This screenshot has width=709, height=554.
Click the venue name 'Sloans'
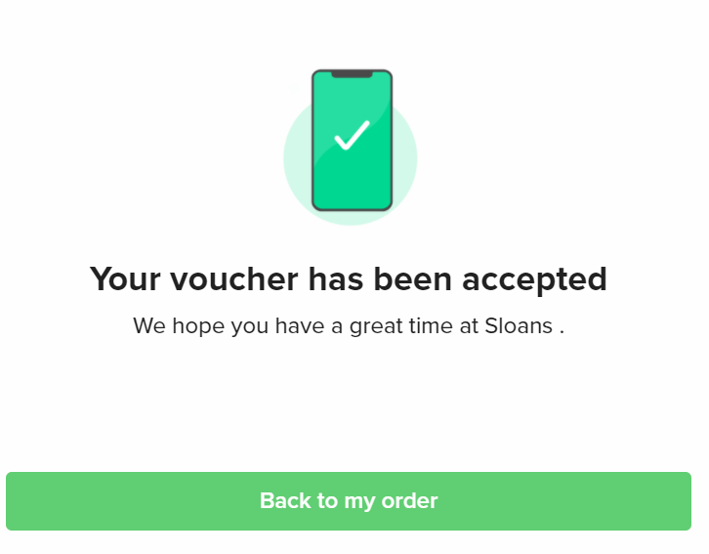click(x=519, y=326)
